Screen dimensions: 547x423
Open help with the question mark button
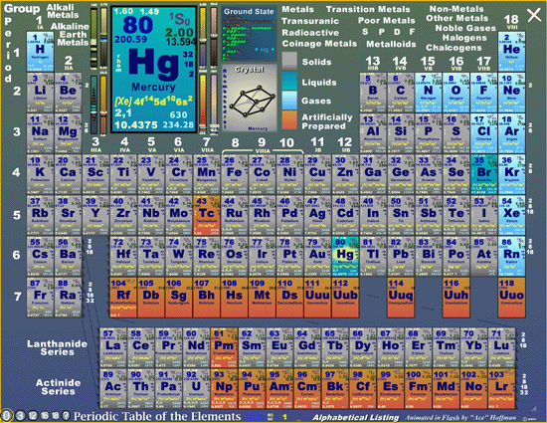coord(66,415)
